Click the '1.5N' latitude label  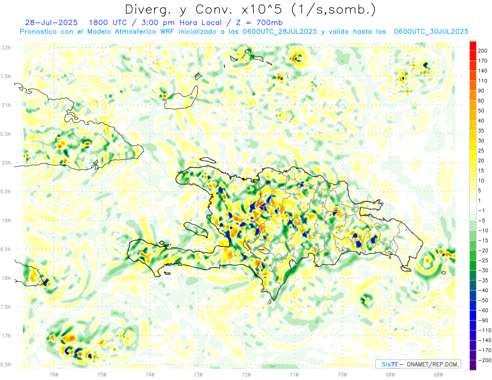[6, 76]
